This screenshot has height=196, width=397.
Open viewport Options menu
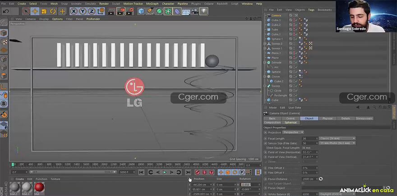tap(57, 19)
